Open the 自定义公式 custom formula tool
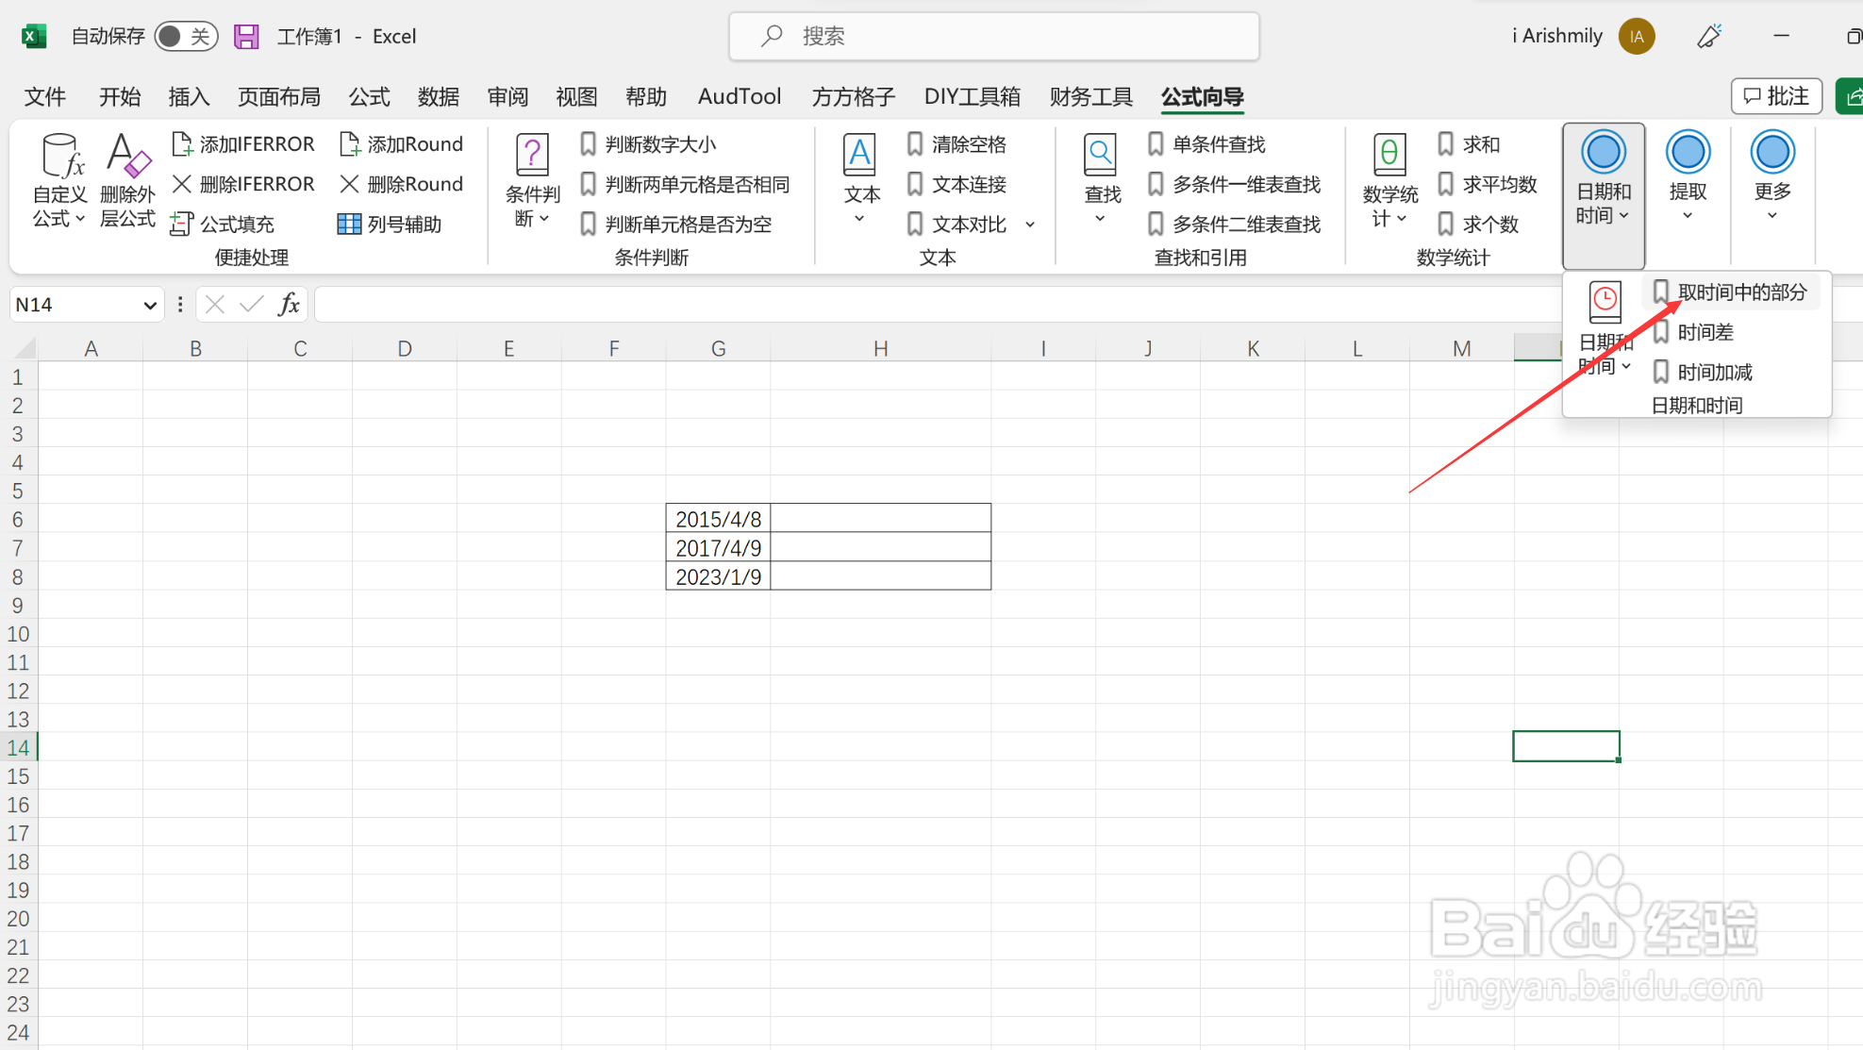1863x1050 pixels. click(x=60, y=180)
